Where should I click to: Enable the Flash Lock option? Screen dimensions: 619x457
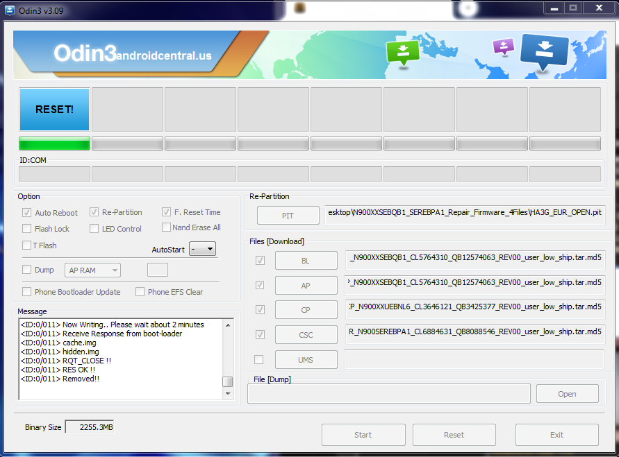point(27,229)
